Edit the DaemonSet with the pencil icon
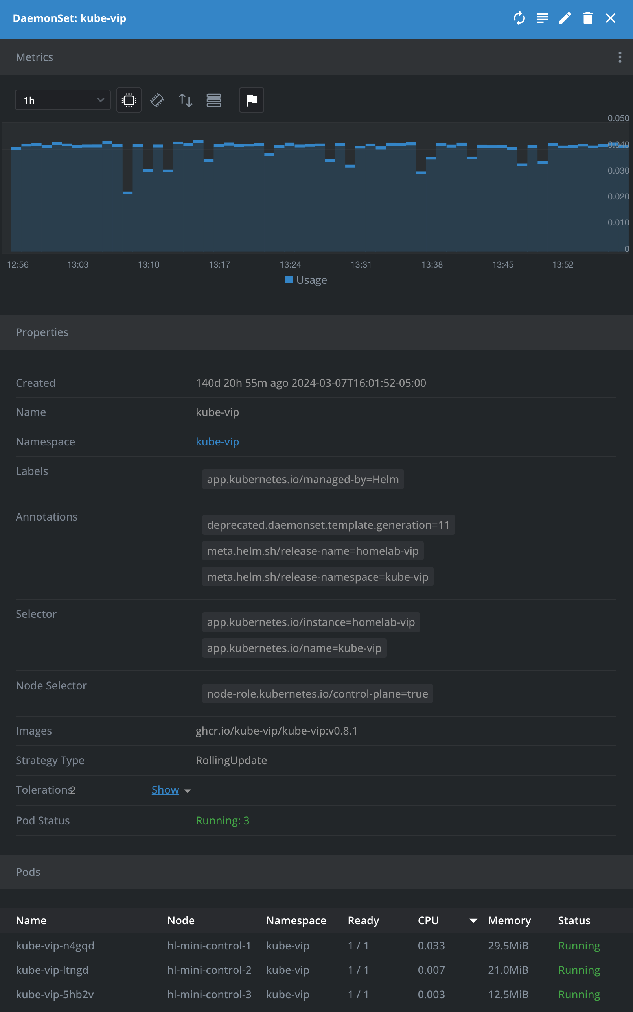633x1012 pixels. click(564, 18)
